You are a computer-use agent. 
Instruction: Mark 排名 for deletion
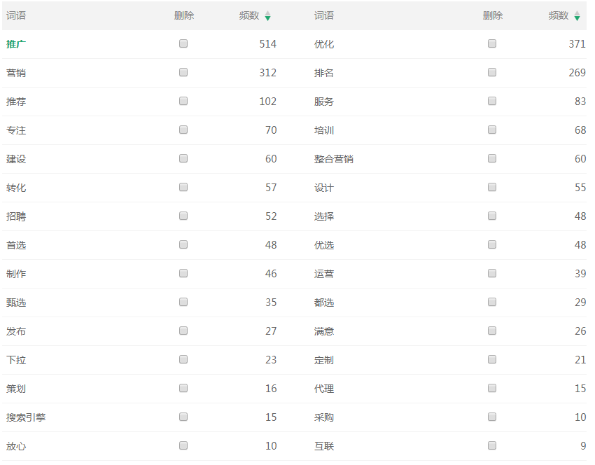point(492,72)
